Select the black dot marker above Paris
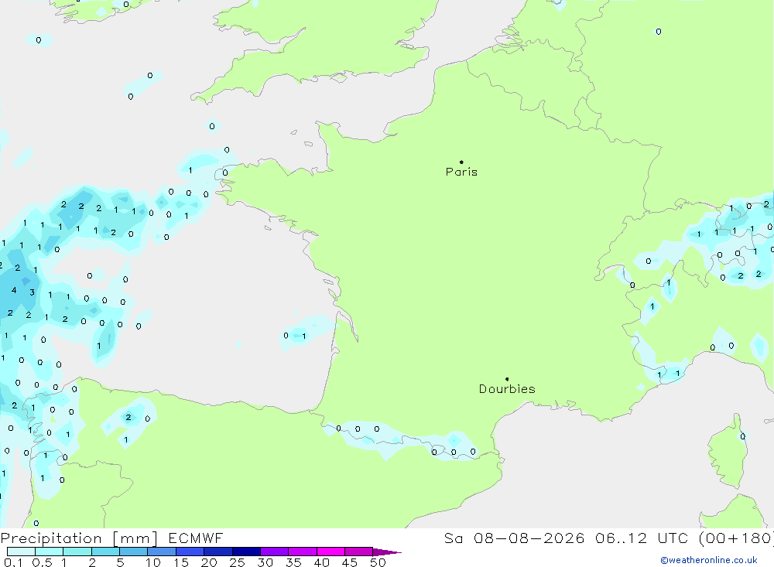The width and height of the screenshot is (774, 567). tap(461, 162)
